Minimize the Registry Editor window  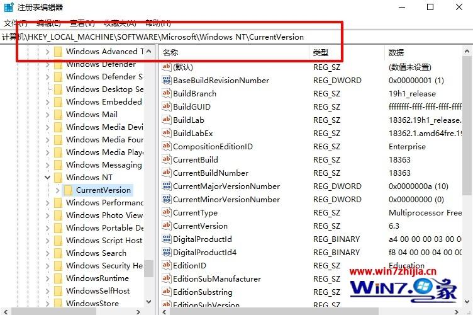click(402, 7)
